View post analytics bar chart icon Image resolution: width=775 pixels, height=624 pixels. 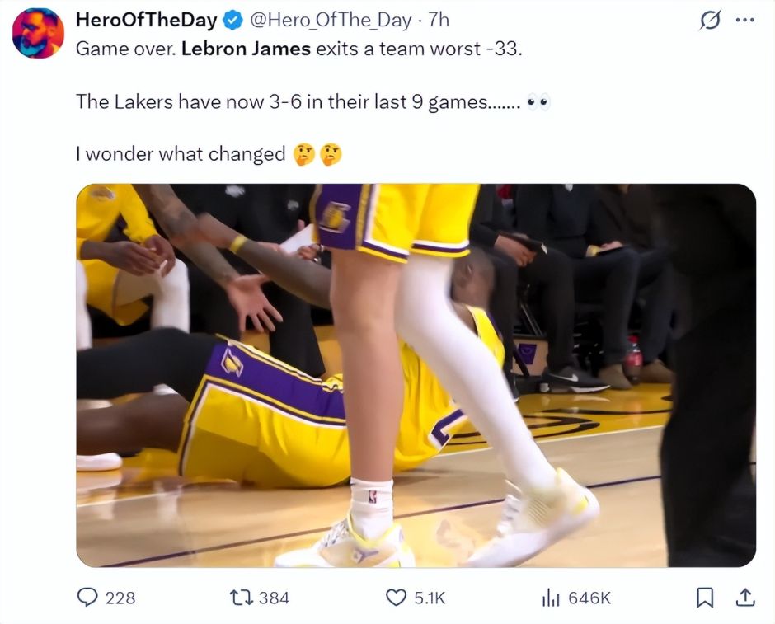pos(551,597)
